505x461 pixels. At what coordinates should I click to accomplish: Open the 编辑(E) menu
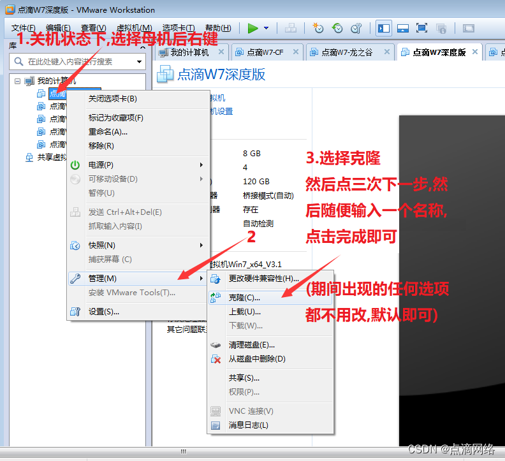(58, 28)
